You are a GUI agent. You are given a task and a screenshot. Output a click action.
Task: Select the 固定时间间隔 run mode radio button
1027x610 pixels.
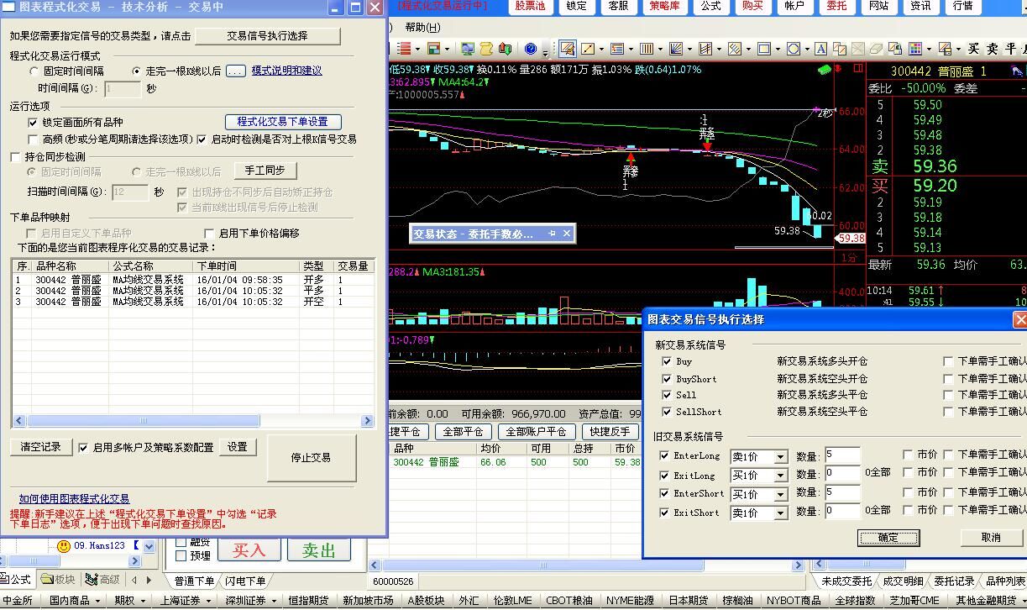click(x=34, y=71)
